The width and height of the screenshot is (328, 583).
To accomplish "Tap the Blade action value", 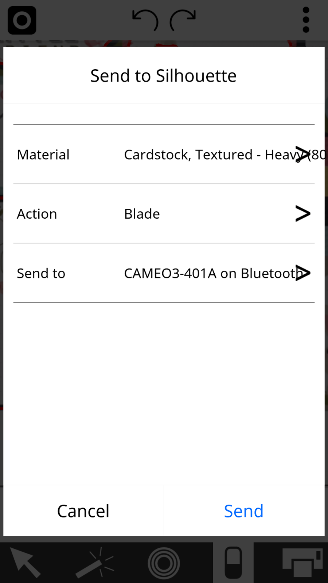I will pyautogui.click(x=142, y=214).
